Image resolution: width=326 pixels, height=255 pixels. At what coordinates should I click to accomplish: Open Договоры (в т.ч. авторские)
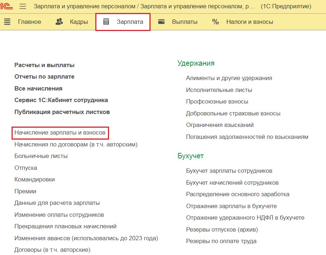point(52,250)
